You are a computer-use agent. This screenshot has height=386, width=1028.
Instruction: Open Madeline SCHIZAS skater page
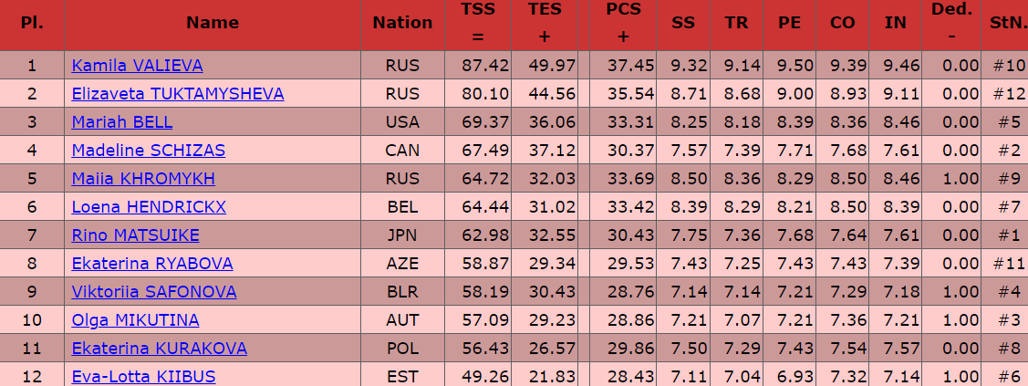pyautogui.click(x=149, y=151)
